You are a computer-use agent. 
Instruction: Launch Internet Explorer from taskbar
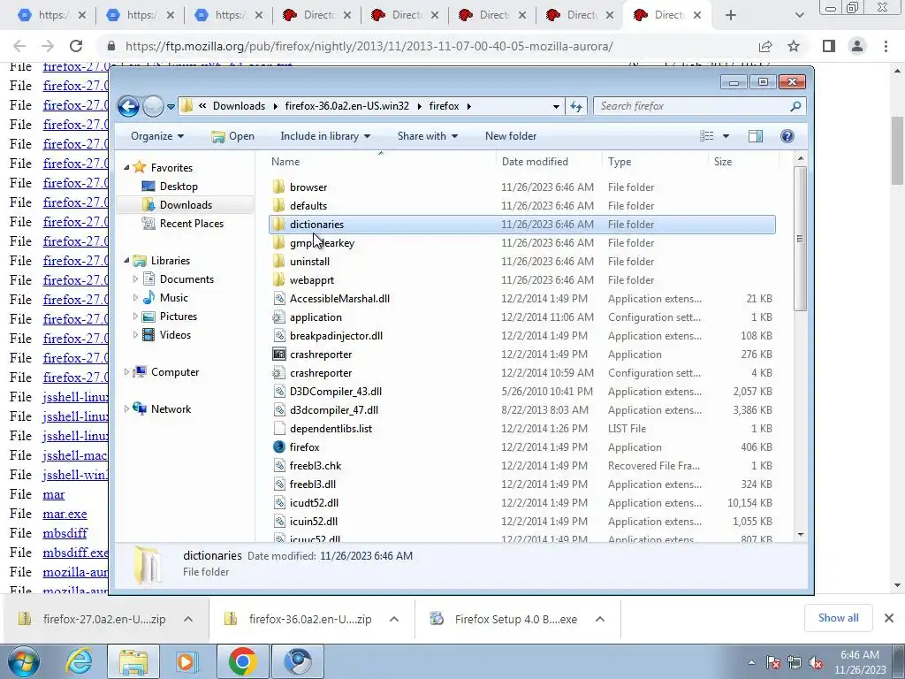79,661
